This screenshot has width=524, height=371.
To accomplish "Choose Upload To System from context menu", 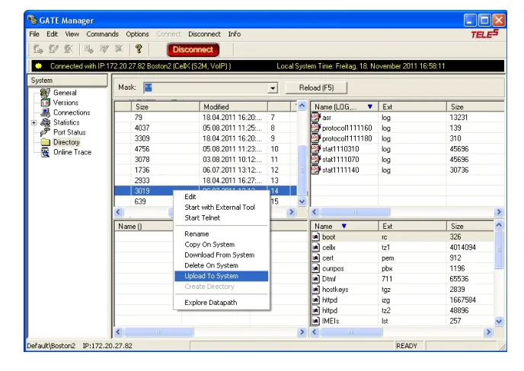I will click(x=221, y=276).
